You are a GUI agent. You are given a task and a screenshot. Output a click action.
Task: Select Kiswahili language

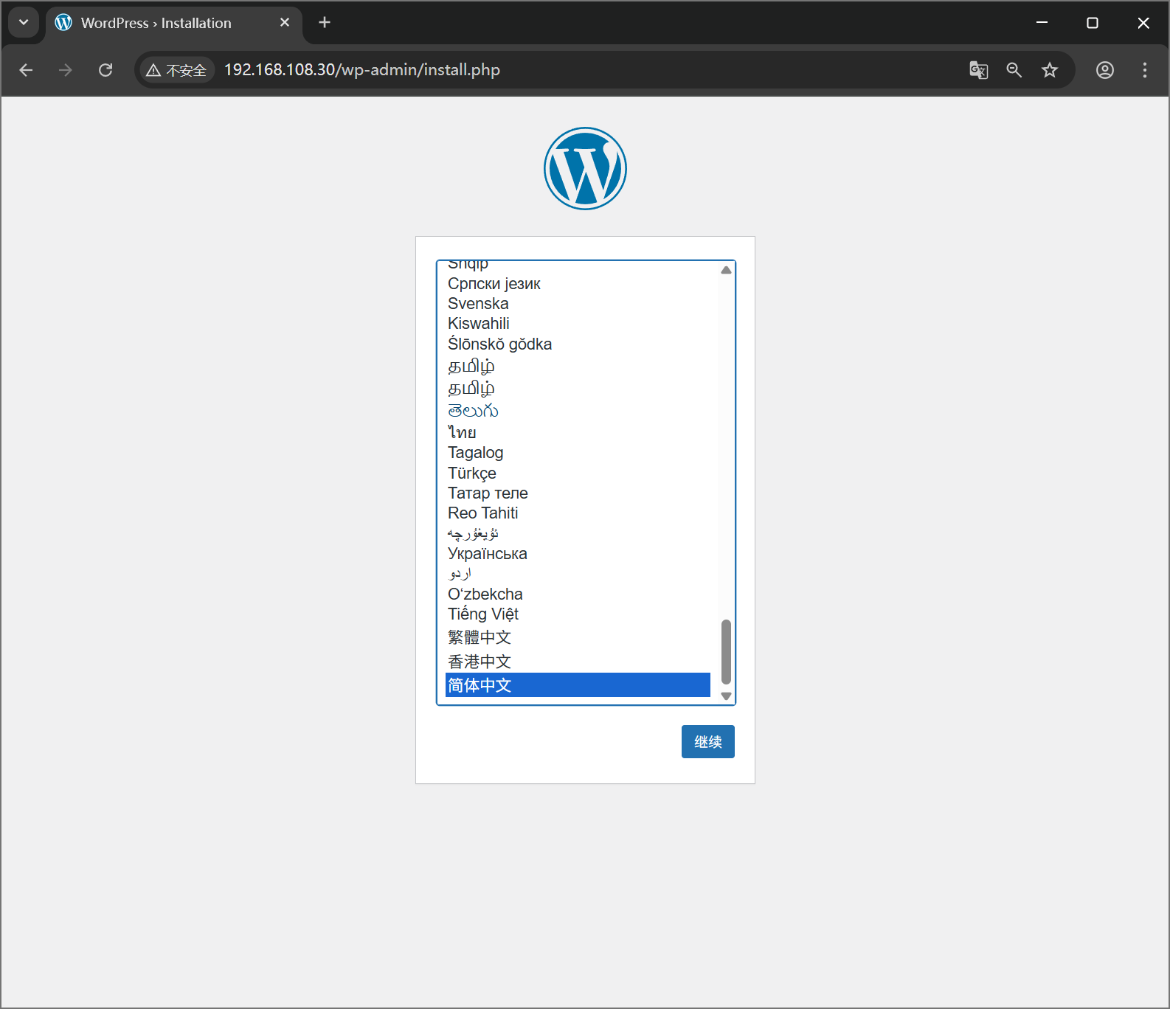[x=578, y=324]
